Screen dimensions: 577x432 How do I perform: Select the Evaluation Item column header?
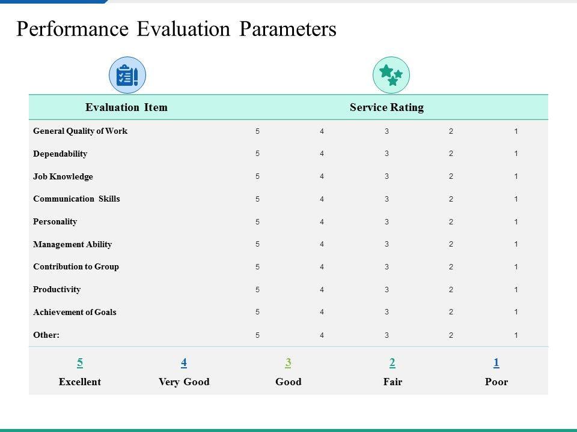126,107
